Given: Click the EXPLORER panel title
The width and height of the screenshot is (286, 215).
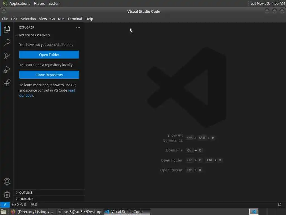Looking at the screenshot, I should tap(27, 27).
